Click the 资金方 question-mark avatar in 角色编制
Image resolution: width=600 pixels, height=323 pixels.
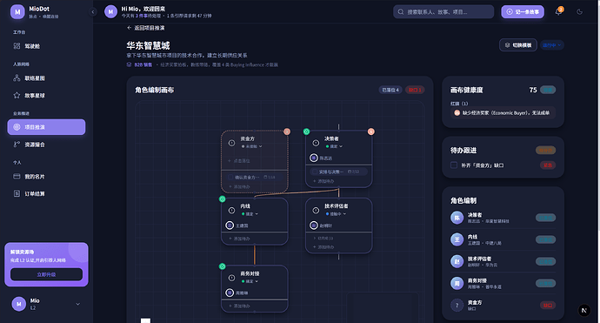tap(457, 306)
